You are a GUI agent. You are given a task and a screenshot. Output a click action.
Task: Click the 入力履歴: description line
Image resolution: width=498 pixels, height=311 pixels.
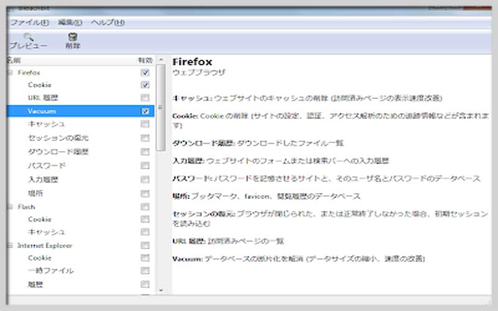(281, 161)
